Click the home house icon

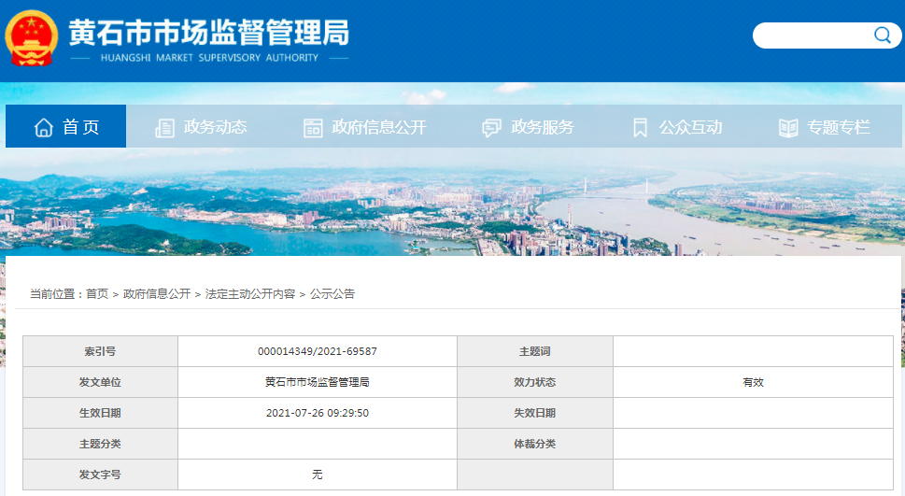(43, 127)
